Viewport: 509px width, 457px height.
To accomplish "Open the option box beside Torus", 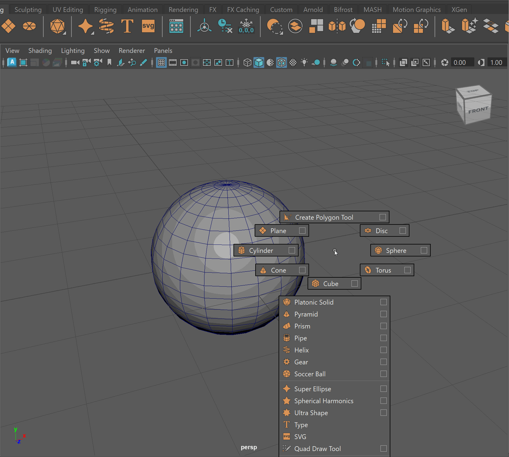I will coord(407,270).
